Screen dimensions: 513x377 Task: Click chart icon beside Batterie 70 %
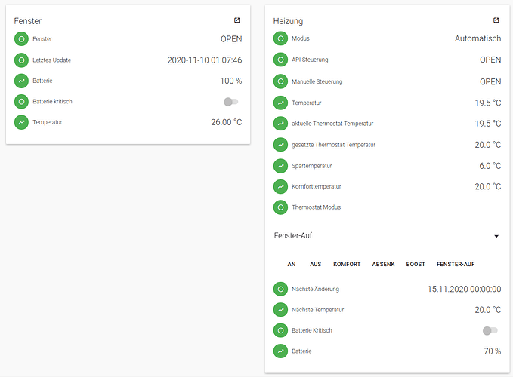(x=280, y=351)
